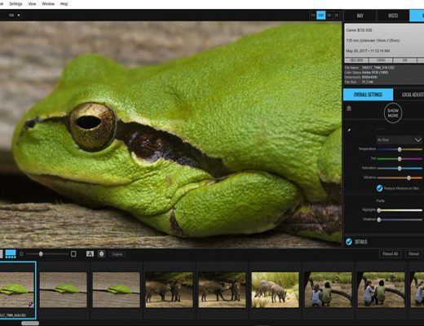Select the highlighted 100 zoom button
424x326 pixels.
point(321,15)
